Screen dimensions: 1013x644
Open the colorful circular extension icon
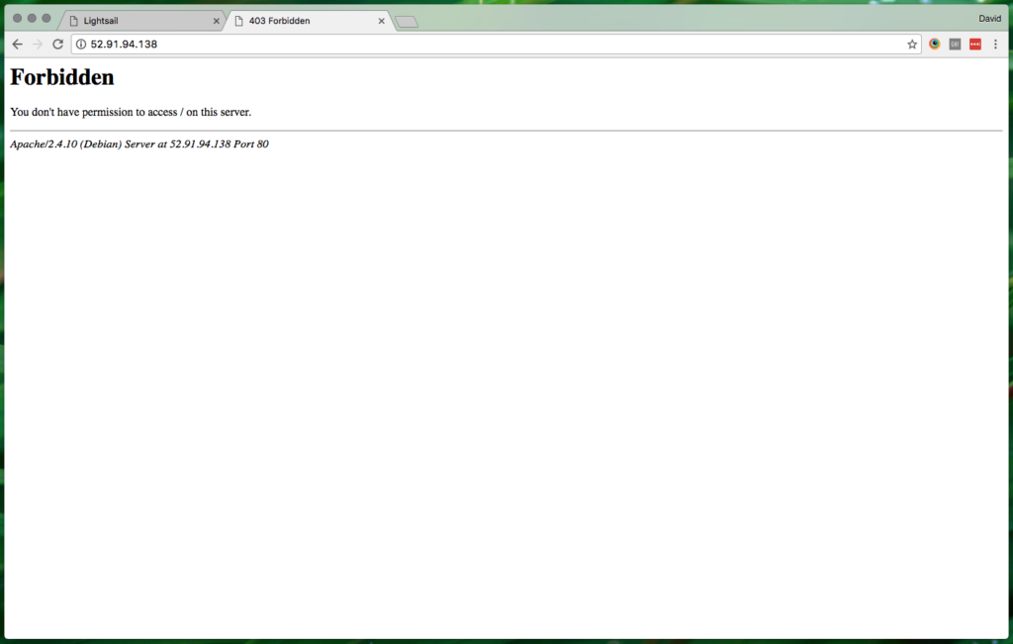(934, 44)
